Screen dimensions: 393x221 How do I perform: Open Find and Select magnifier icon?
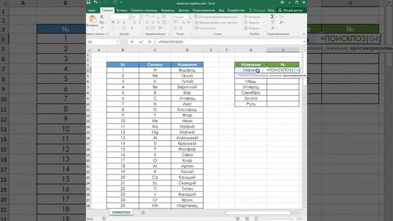click(x=281, y=22)
